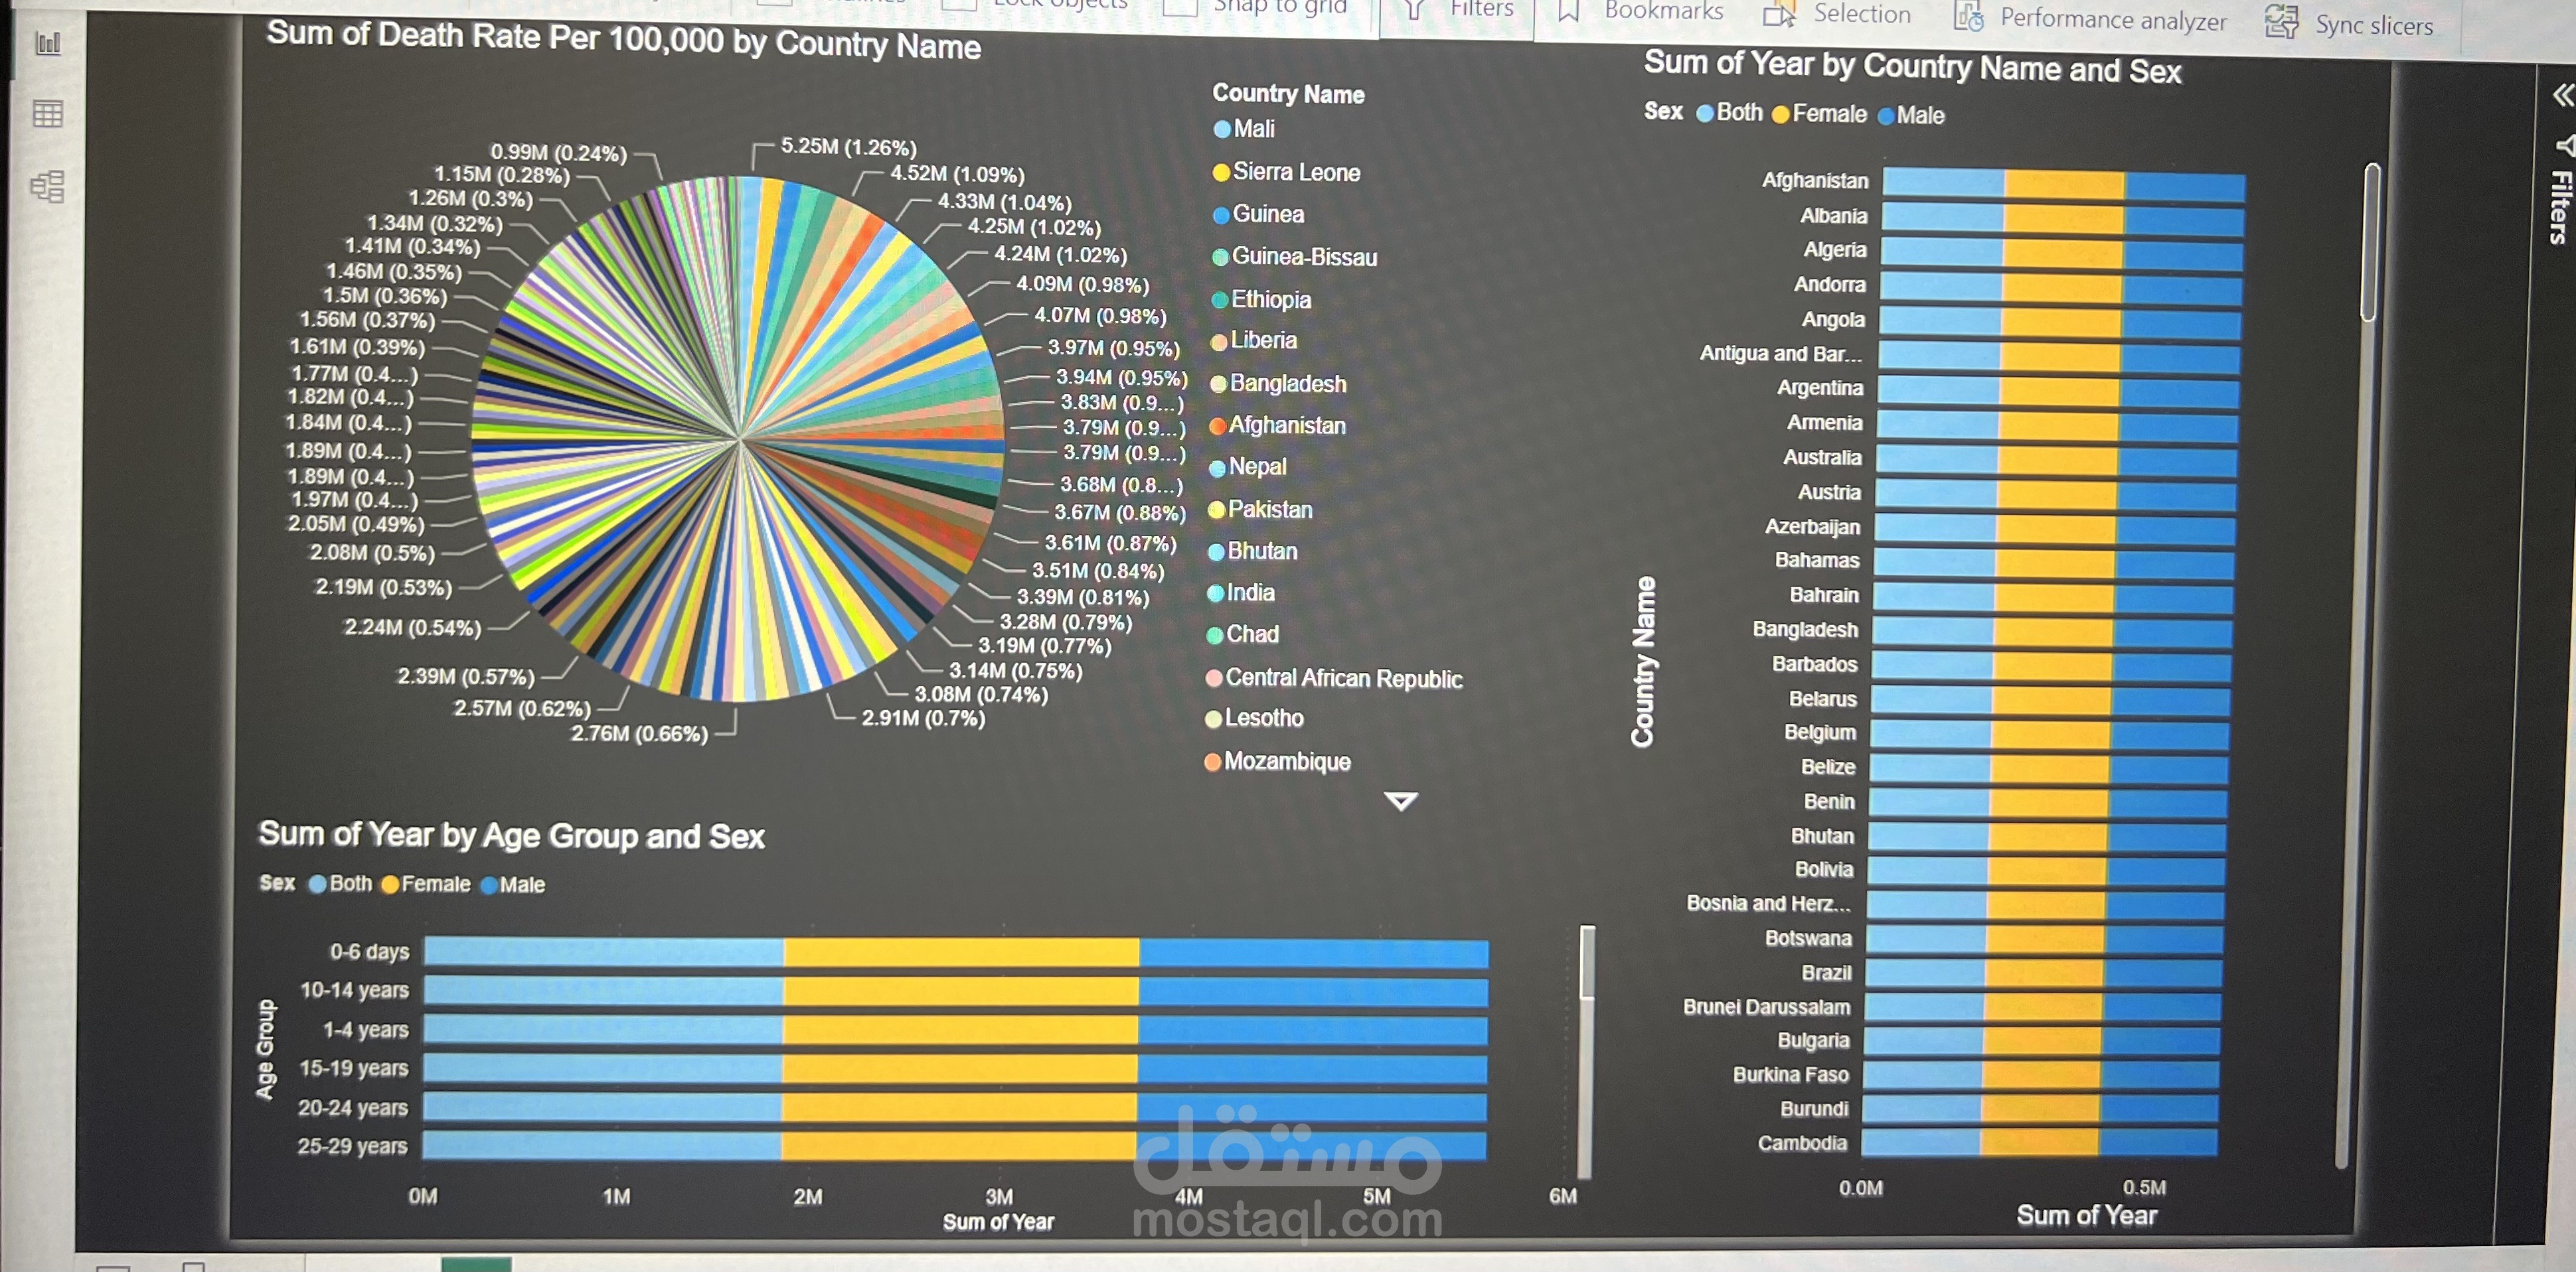Click the Bookmarks ribbon icon
The width and height of the screenshot is (2576, 1272).
click(1568, 12)
